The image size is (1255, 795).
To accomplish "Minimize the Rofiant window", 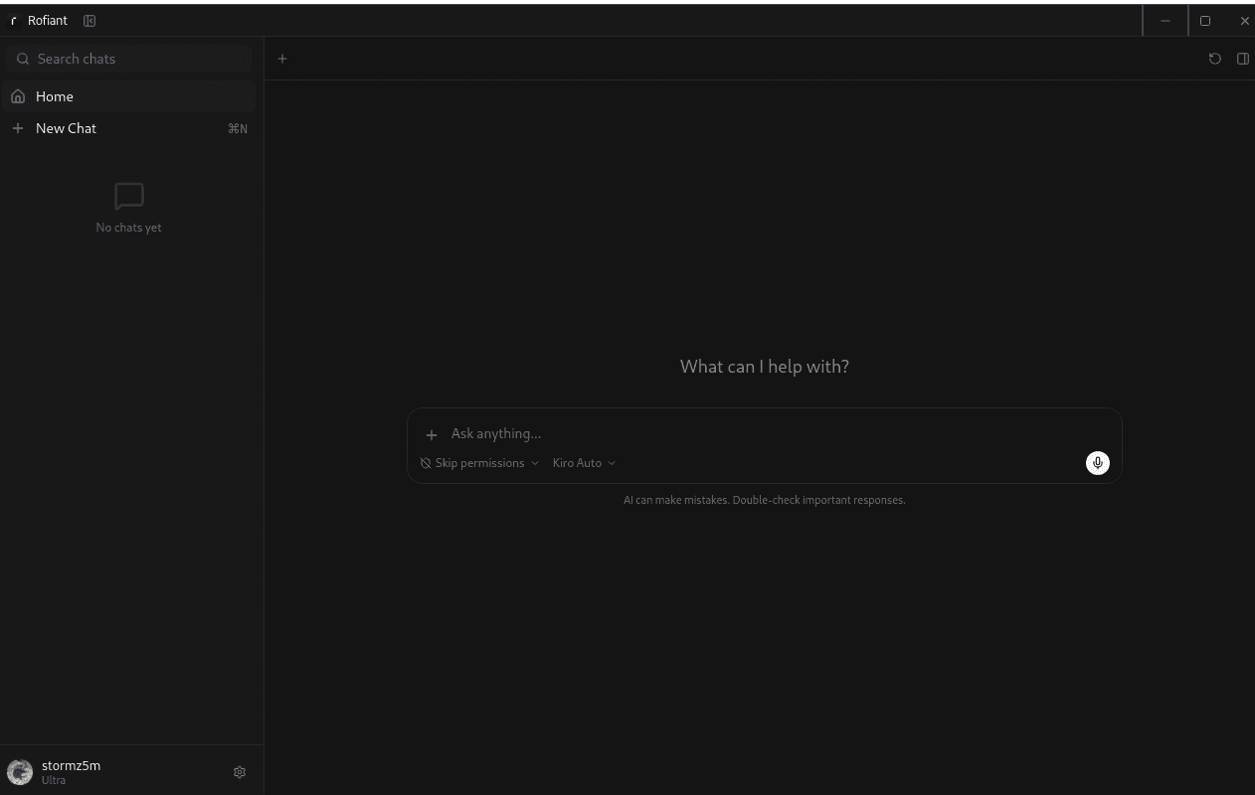I will coord(1165,21).
